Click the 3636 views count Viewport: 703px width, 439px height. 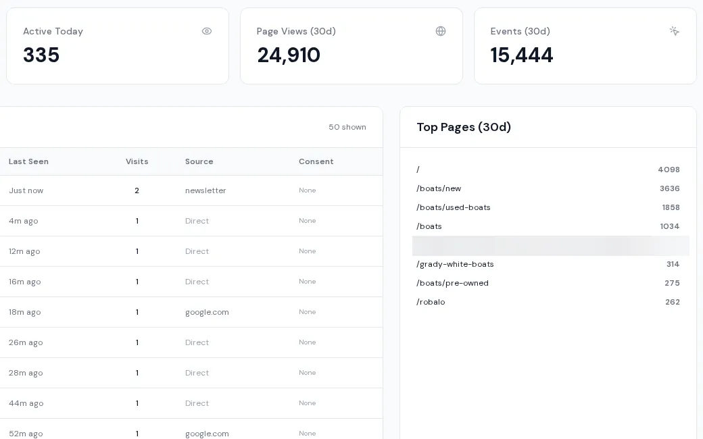670,188
